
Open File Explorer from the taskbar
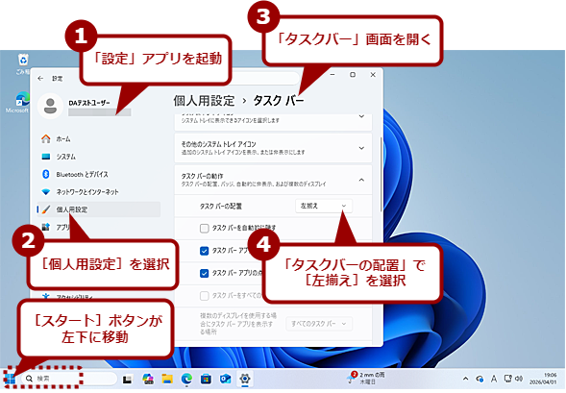click(167, 379)
